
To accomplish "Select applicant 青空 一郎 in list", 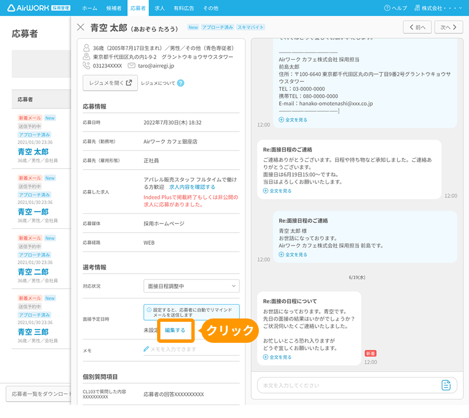I will [x=33, y=212].
